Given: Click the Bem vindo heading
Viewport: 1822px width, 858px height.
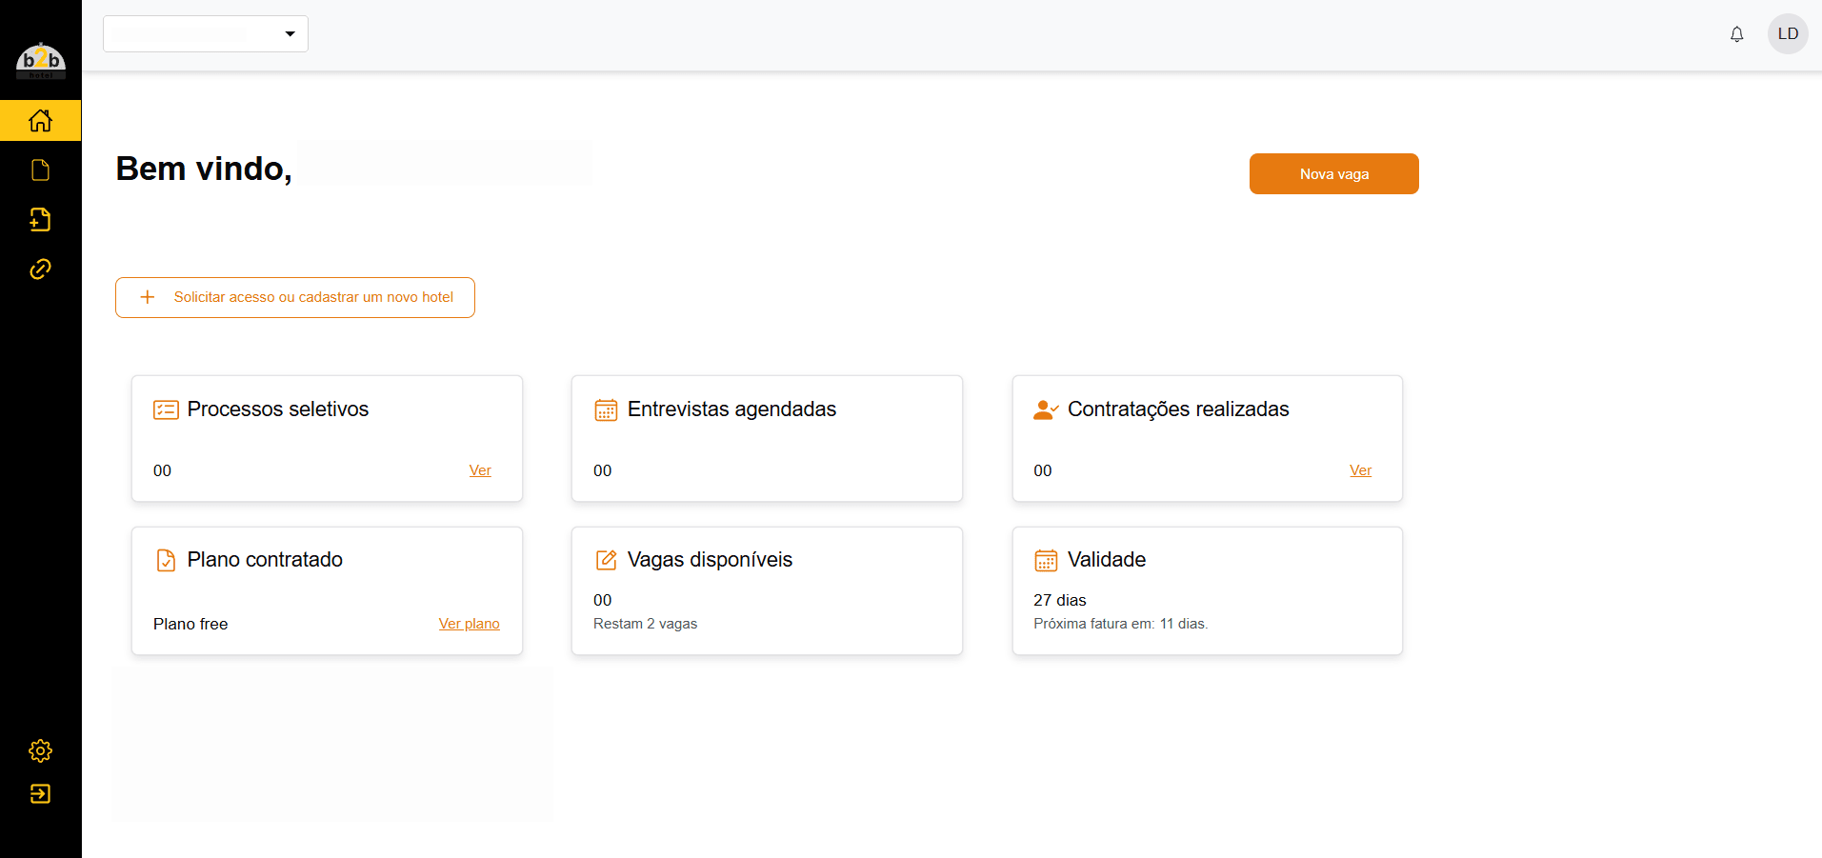Looking at the screenshot, I should click(x=204, y=169).
